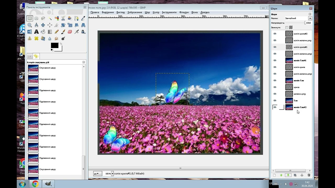335x188 pixels.
Task: Select the Scissors Select tool
Action: click(x=63, y=18)
